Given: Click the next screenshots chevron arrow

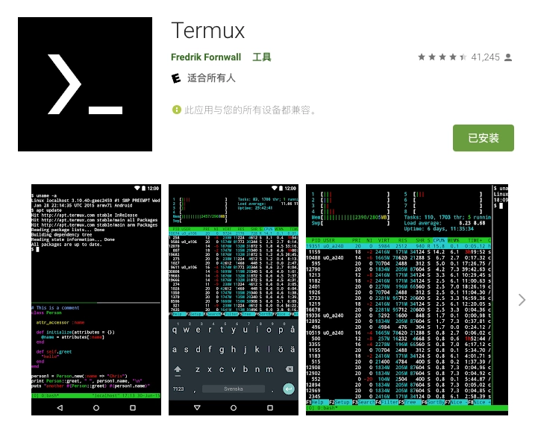Looking at the screenshot, I should point(522,300).
